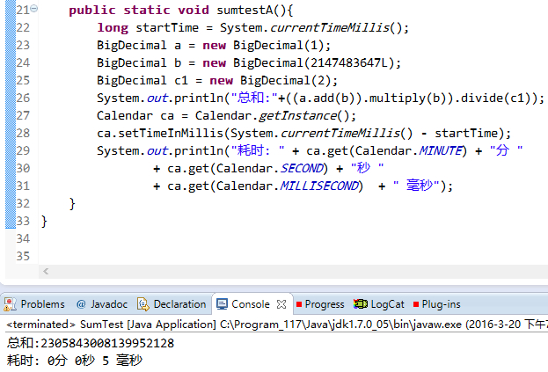Viewport: 548px width, 372px height.
Task: Click the Javadoc @ icon
Action: [81, 304]
